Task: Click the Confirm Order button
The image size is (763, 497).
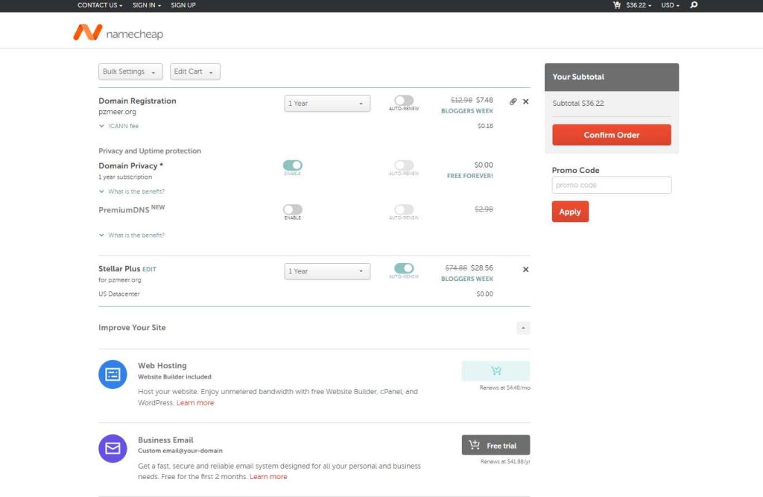Action: coord(611,135)
